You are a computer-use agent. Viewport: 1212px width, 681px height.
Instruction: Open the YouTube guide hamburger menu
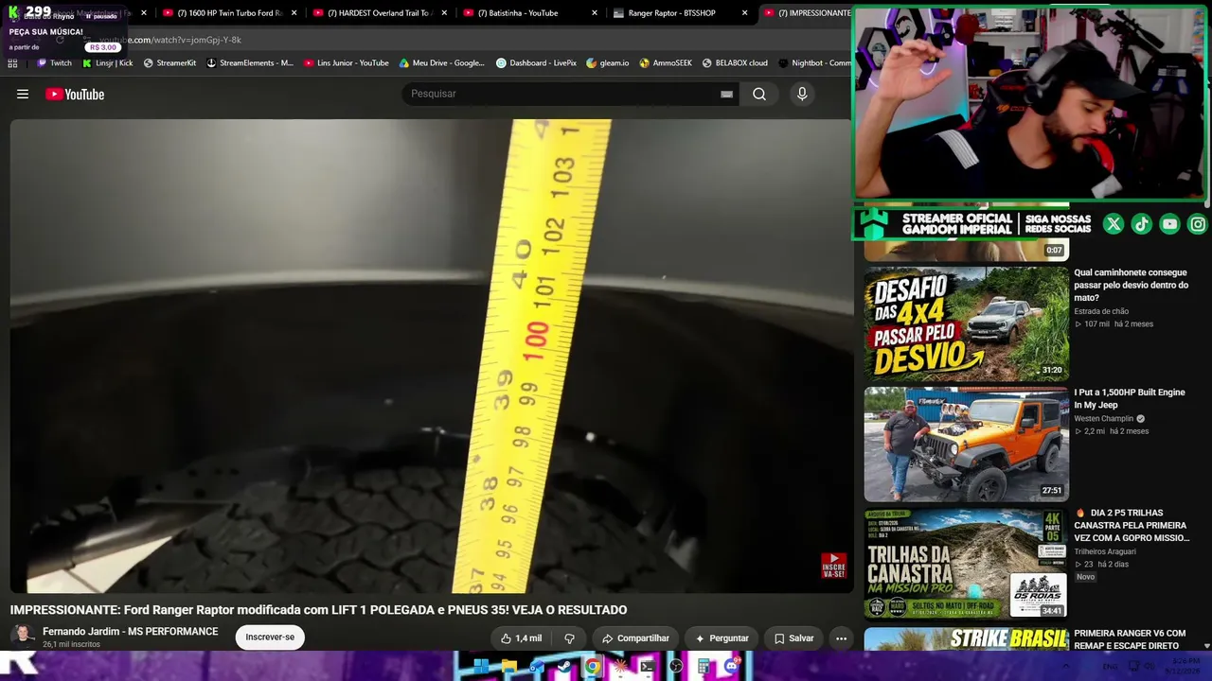(23, 94)
